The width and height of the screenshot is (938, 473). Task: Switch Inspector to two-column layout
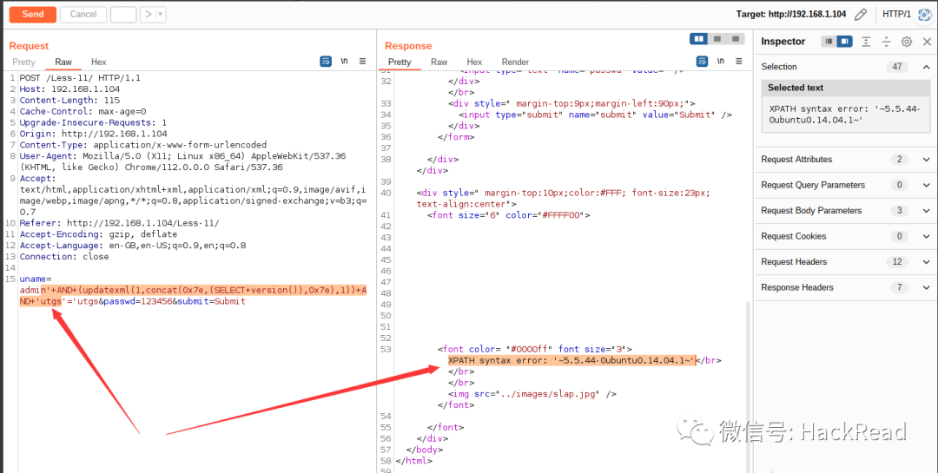pyautogui.click(x=845, y=42)
